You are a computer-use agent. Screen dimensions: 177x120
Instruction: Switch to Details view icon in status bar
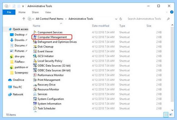166,115
